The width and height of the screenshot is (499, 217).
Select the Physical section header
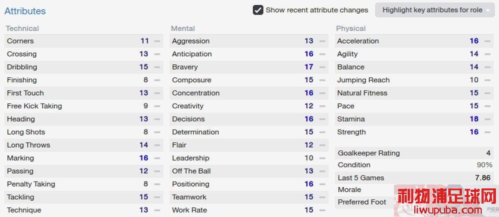tap(351, 28)
